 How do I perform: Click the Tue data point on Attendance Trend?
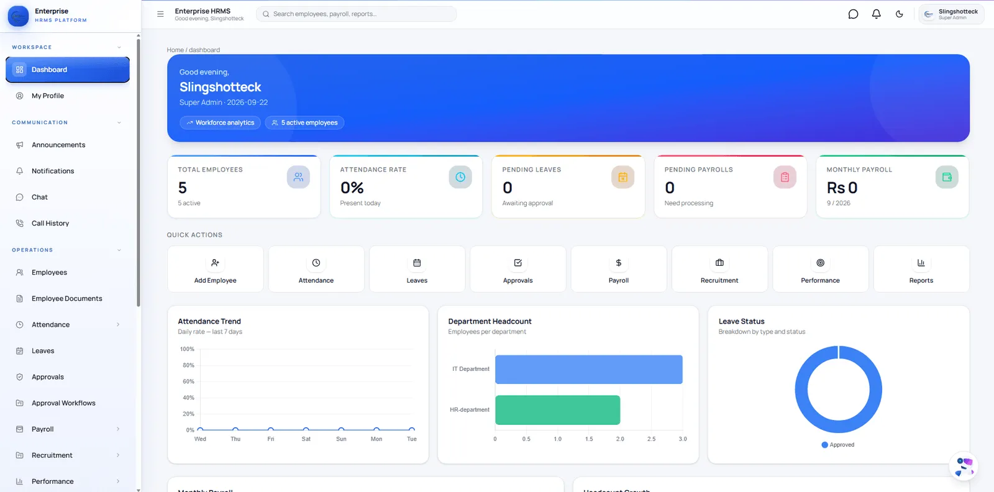(x=412, y=429)
